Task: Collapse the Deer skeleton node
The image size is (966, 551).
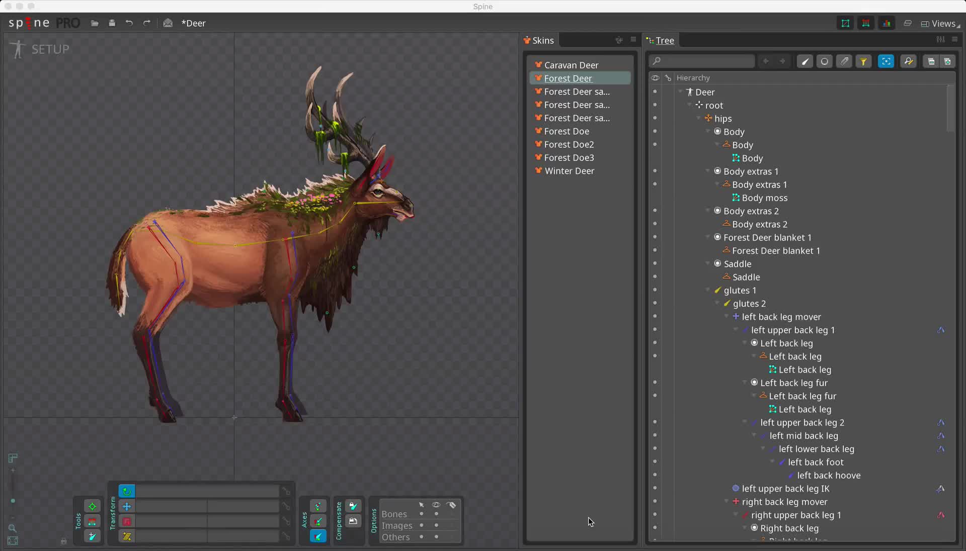Action: (680, 91)
